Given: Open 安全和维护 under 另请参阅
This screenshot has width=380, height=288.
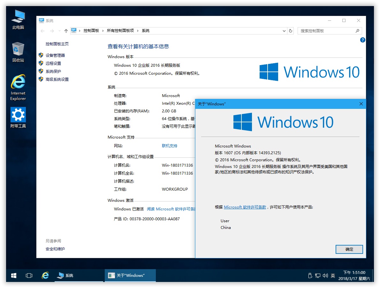Looking at the screenshot, I should pyautogui.click(x=55, y=249).
